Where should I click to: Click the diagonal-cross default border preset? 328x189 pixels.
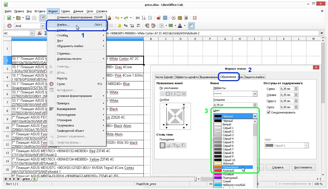(x=184, y=94)
